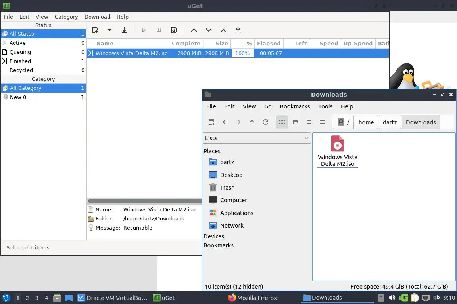The image size is (457, 304).
Task: Click the download properties icon in uGet toolbar
Action: [x=174, y=30]
